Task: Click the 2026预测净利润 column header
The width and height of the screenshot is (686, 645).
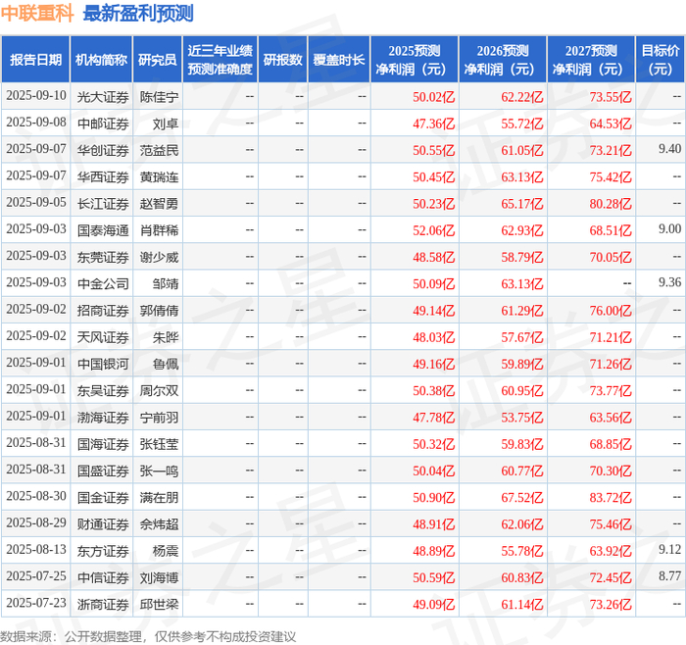Action: tap(503, 60)
